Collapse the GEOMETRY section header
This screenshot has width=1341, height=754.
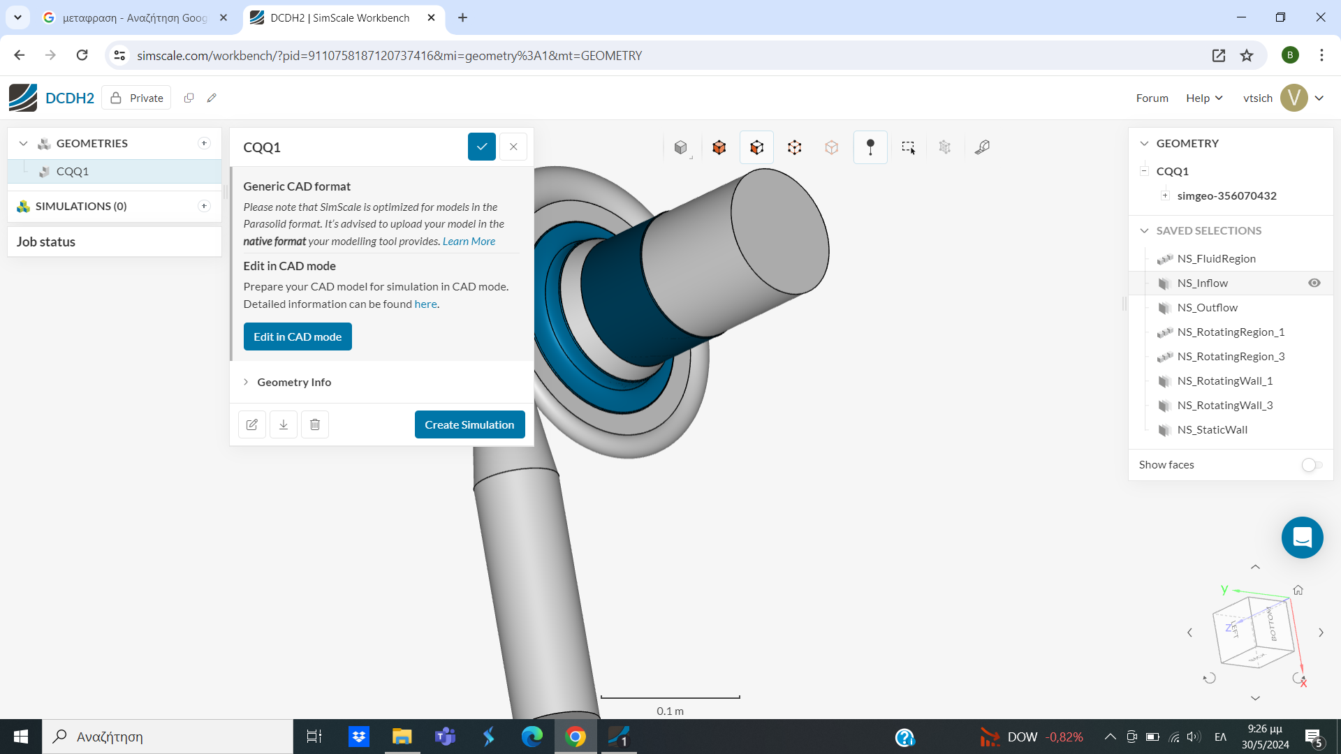coord(1144,143)
